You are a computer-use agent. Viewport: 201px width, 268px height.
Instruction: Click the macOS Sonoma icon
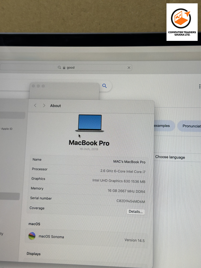pos(32,236)
